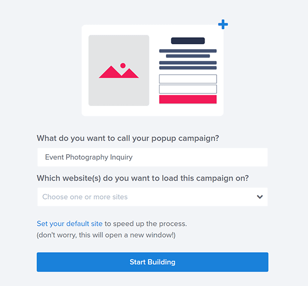Click the pink mountain image placeholder icon
Screen dimensions: 308x286
click(119, 72)
